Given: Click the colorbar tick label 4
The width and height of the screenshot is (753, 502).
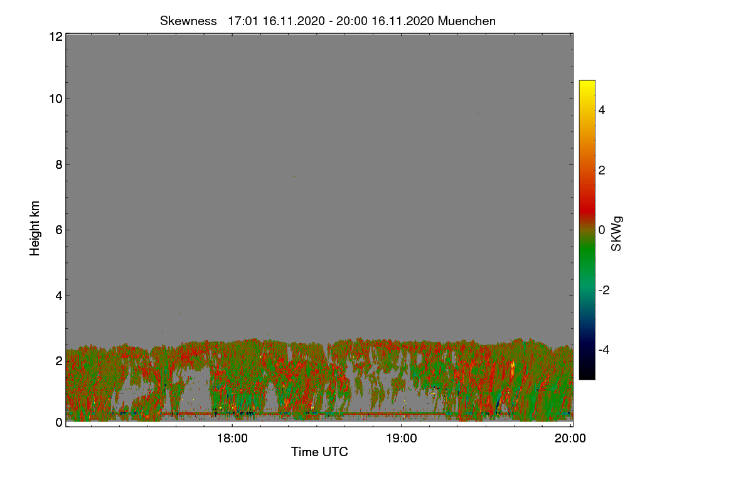Looking at the screenshot, I should (602, 110).
